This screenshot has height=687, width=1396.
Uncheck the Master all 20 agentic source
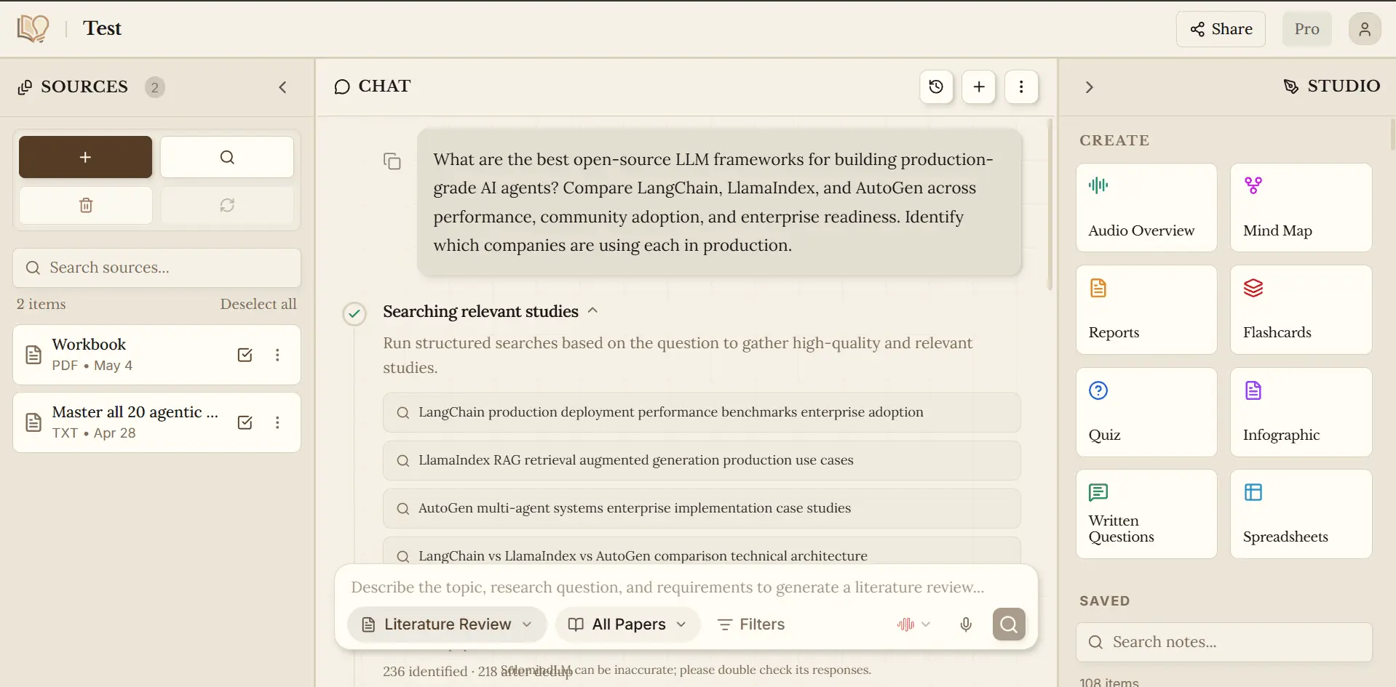coord(245,422)
